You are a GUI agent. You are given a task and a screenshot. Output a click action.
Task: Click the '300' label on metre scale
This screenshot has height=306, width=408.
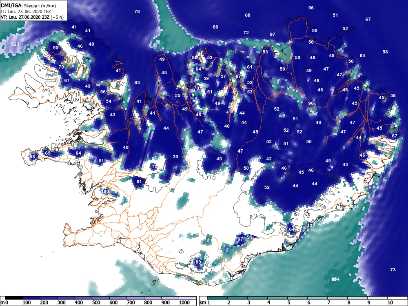[x=62, y=302]
